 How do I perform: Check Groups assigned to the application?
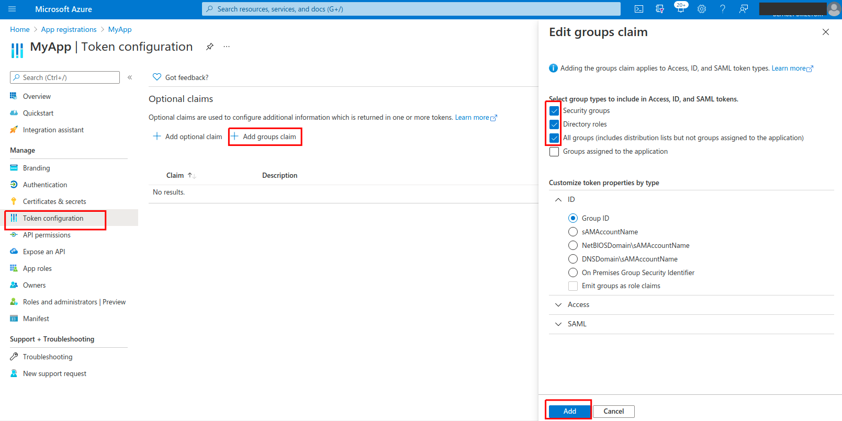554,152
